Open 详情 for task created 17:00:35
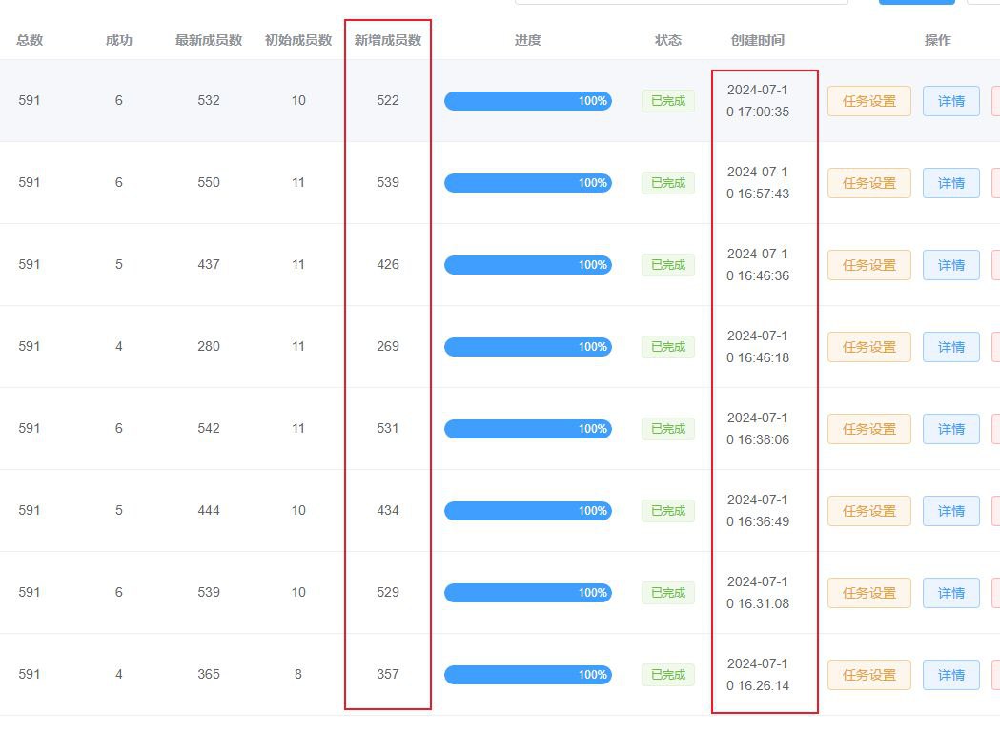 pos(950,101)
